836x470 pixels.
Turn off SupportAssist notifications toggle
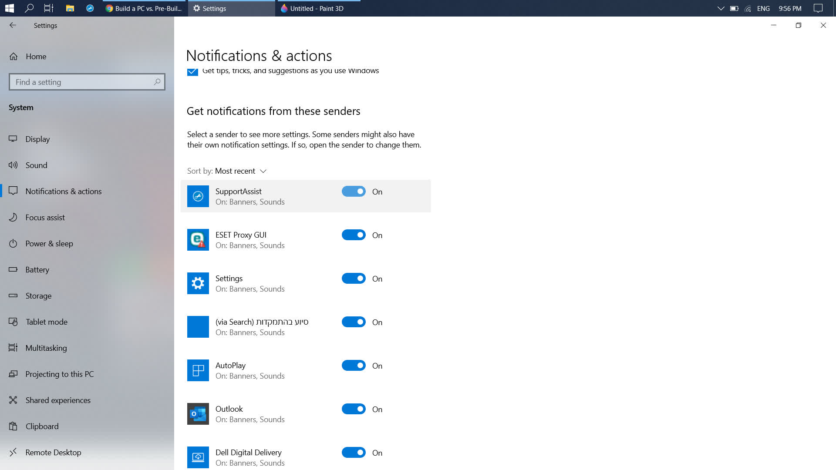[354, 191]
